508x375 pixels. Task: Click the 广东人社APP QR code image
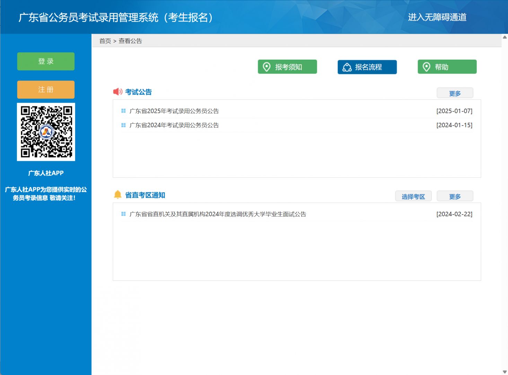(x=46, y=132)
